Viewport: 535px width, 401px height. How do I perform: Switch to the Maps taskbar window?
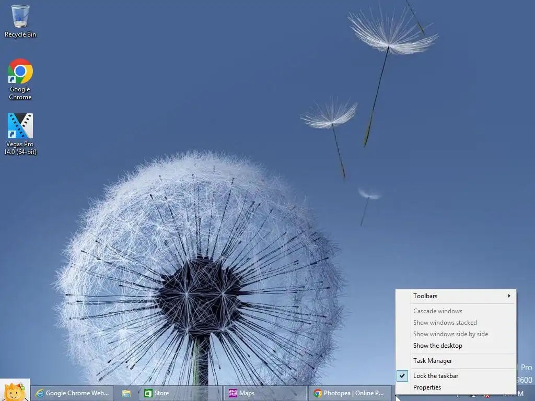click(265, 393)
